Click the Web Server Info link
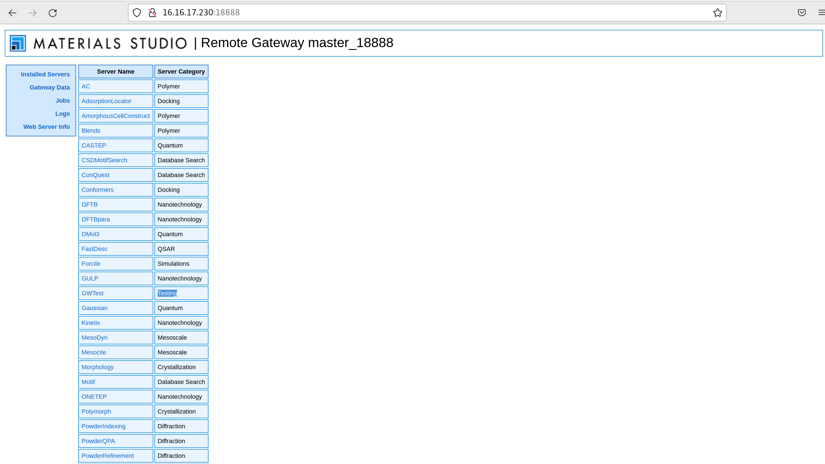This screenshot has width=825, height=464. tap(47, 126)
